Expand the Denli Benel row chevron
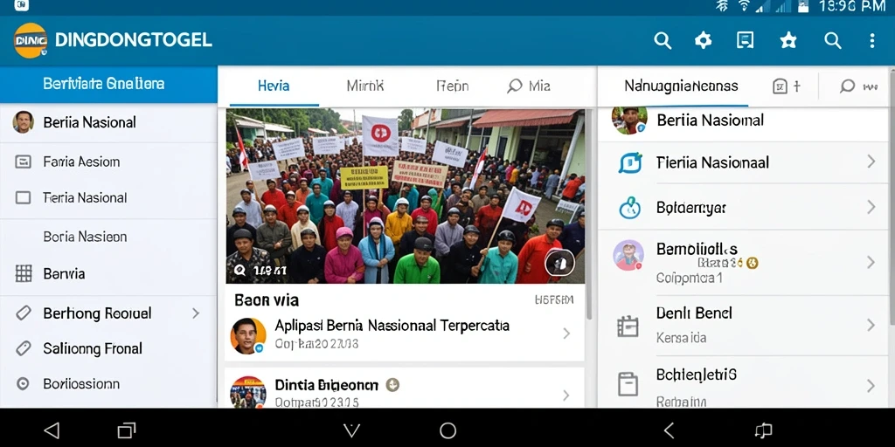This screenshot has width=895, height=447. 871,325
